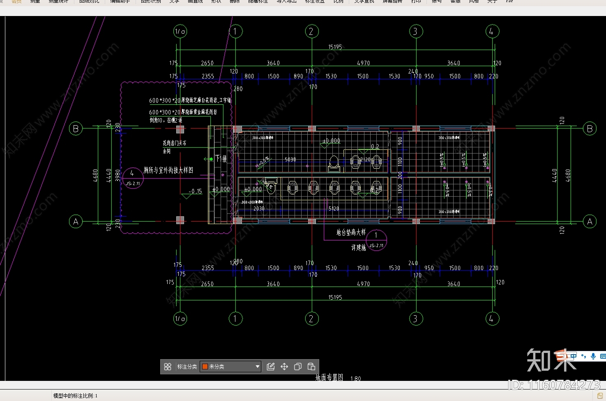Select the move crosshair-arrows tool
606x401 pixels.
284,367
